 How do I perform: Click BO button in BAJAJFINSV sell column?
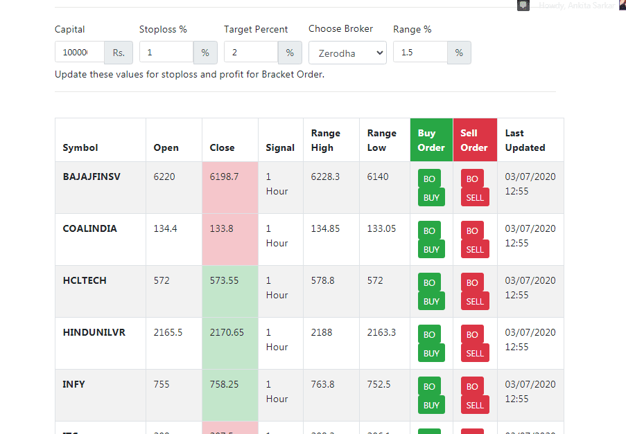[x=472, y=179]
